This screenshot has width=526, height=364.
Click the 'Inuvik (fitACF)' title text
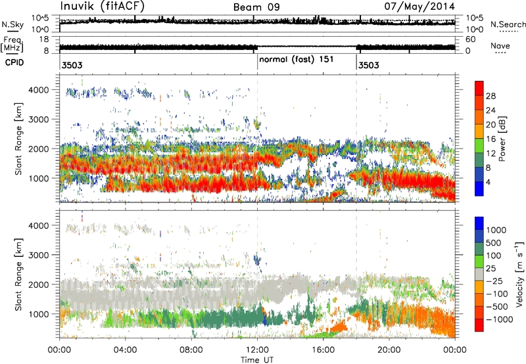pos(103,7)
